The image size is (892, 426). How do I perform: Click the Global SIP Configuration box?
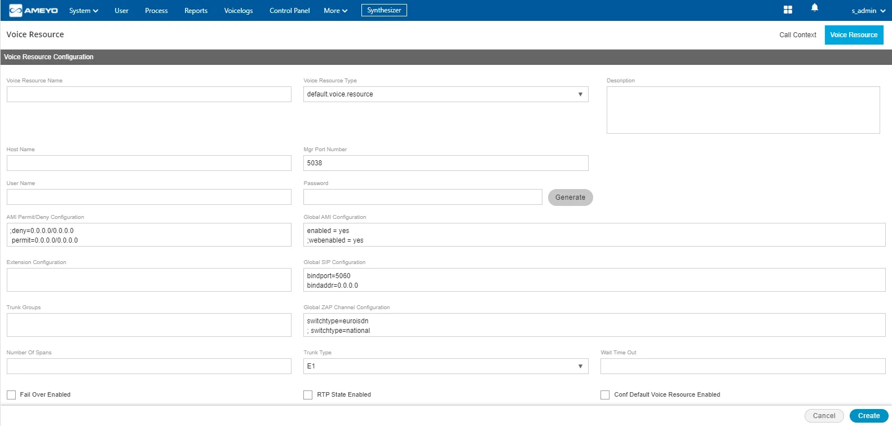pyautogui.click(x=594, y=280)
